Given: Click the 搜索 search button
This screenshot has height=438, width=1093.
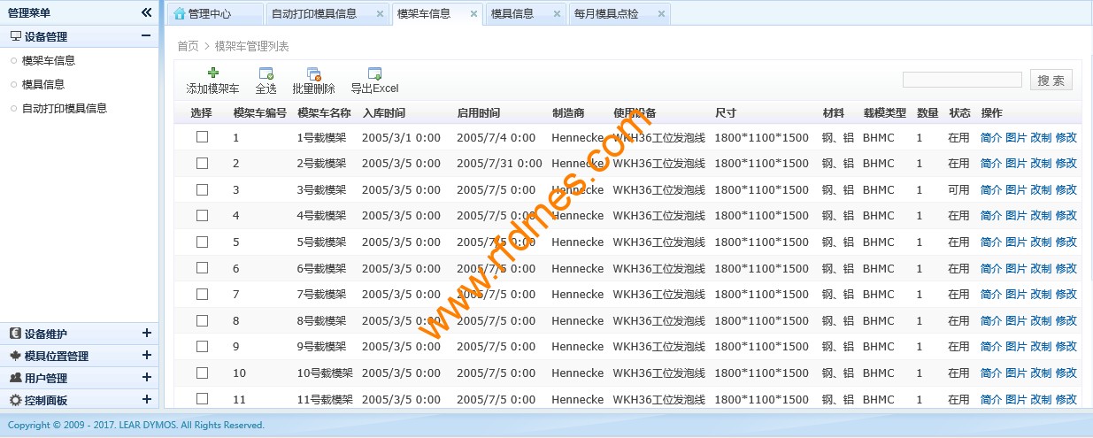Looking at the screenshot, I should (1051, 80).
